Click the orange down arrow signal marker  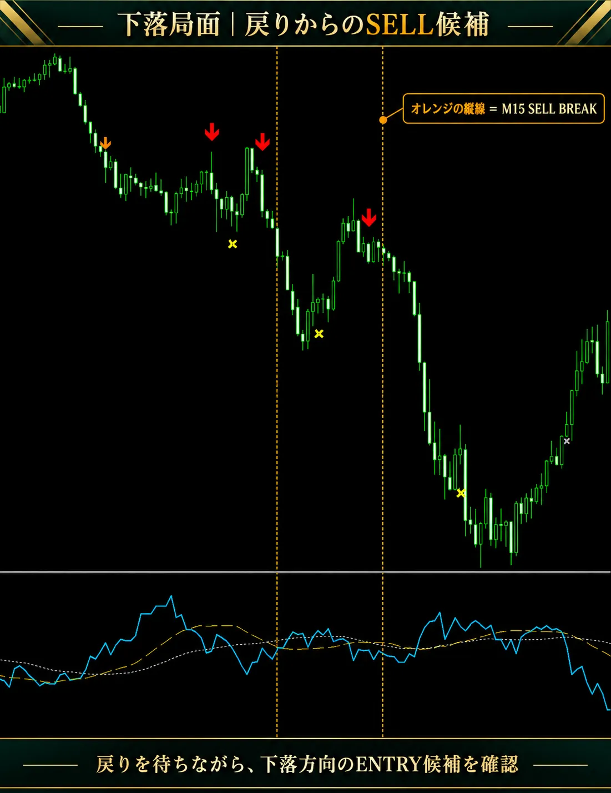[x=105, y=143]
